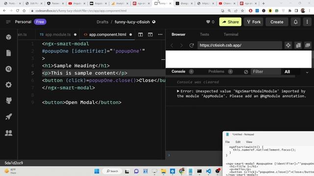
Task: Click the Free plan badge
Action: [x=40, y=22]
